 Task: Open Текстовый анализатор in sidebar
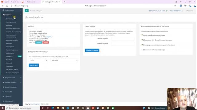click(14, 32)
